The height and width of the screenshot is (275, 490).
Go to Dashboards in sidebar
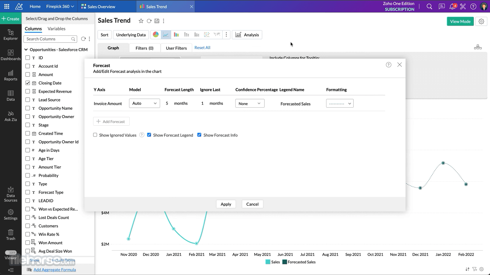[x=10, y=55]
